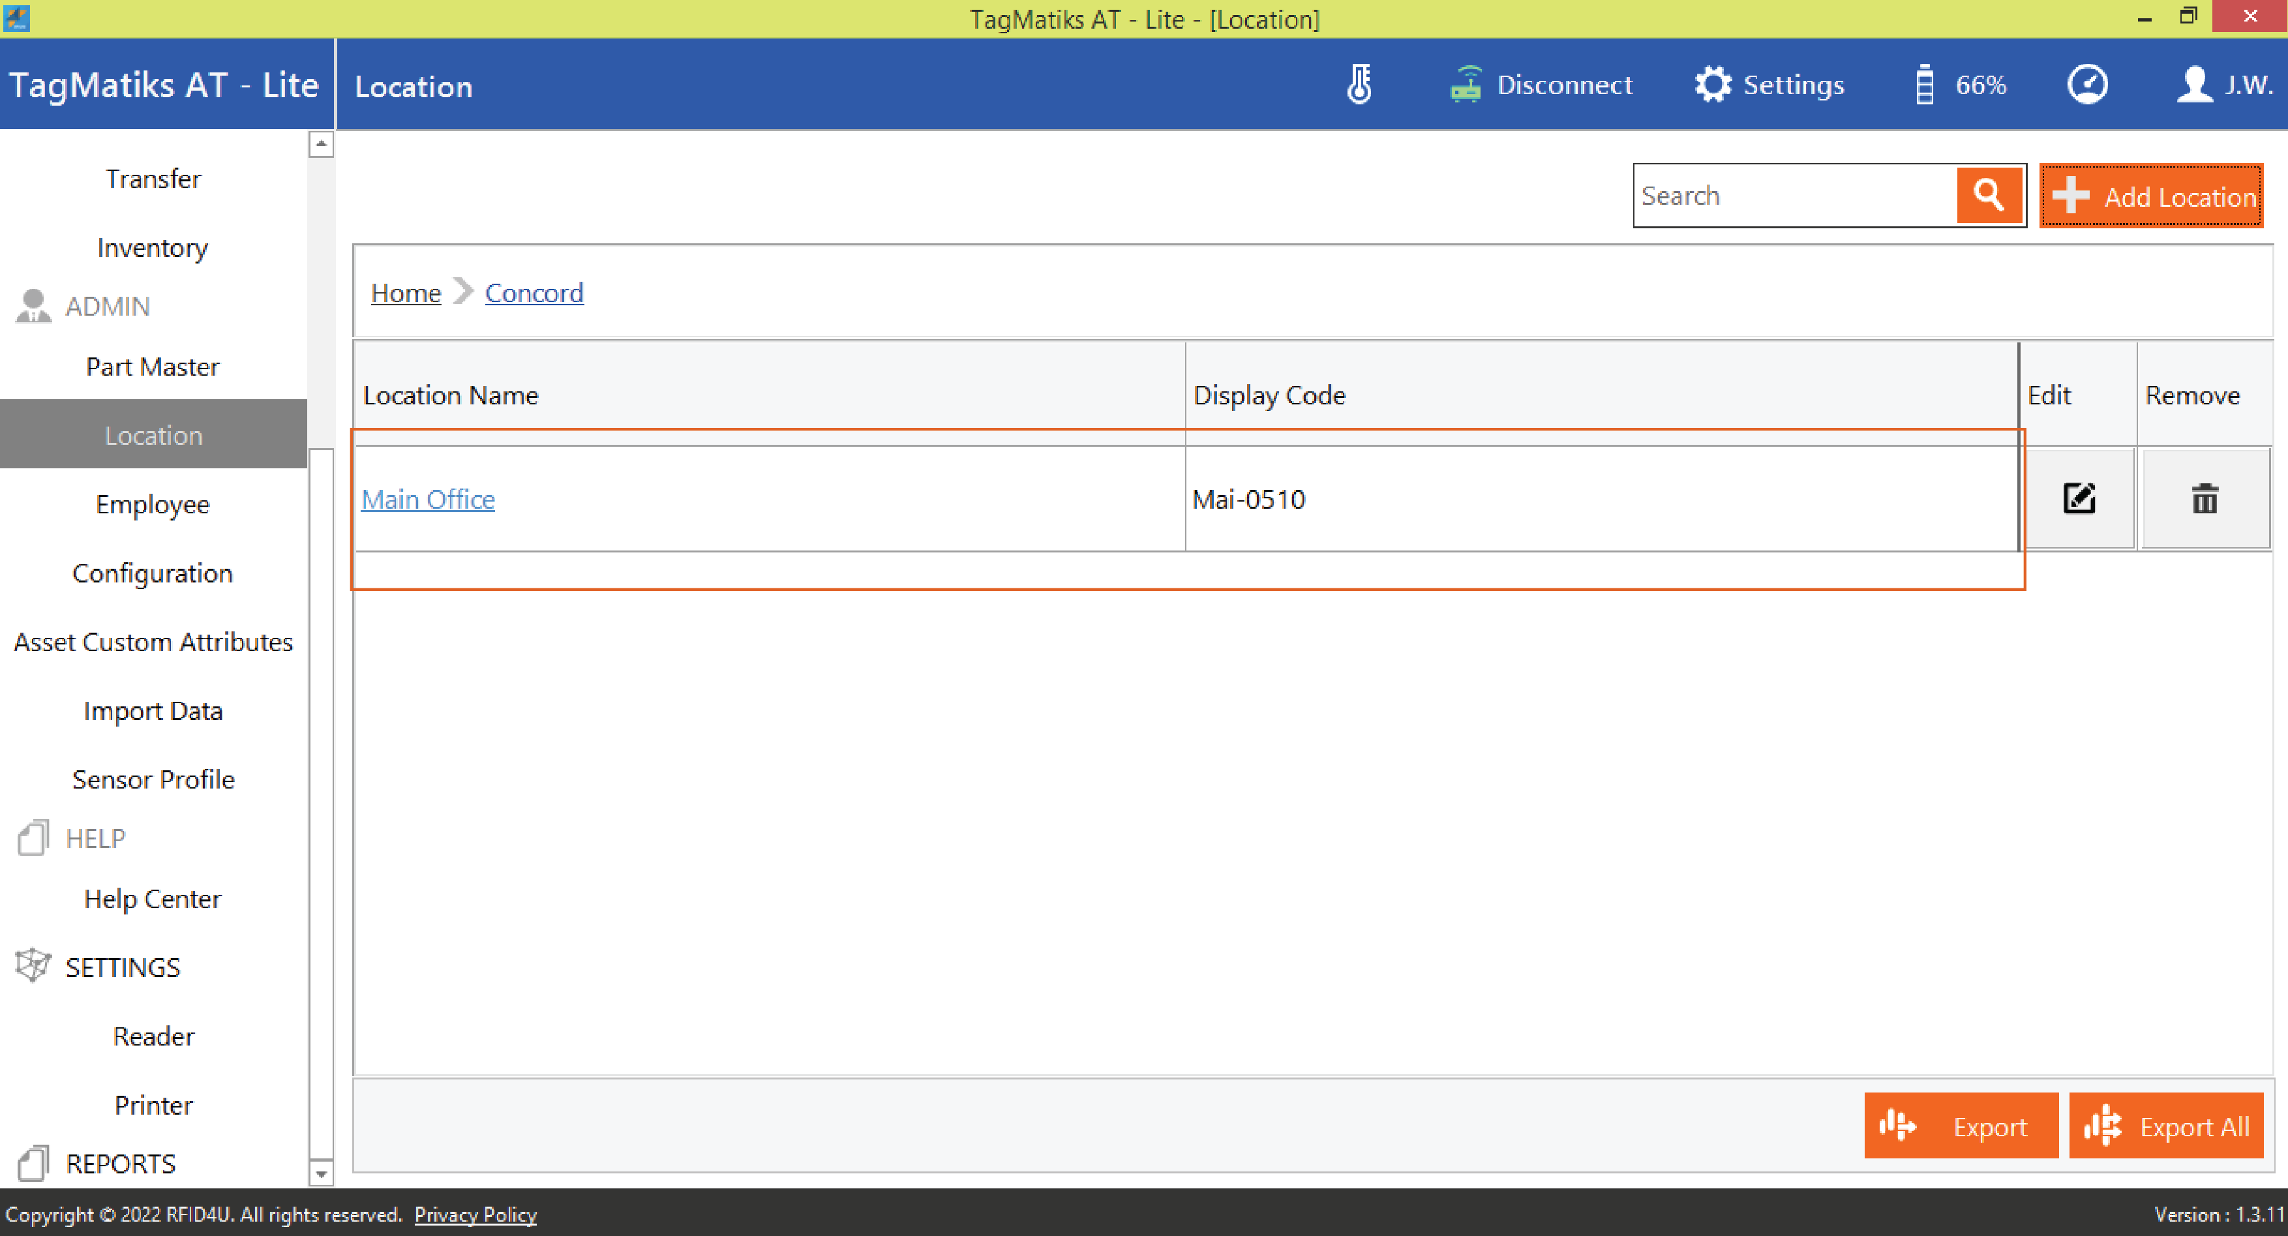Open Part Master in the sidebar
Image resolution: width=2288 pixels, height=1236 pixels.
coord(153,367)
